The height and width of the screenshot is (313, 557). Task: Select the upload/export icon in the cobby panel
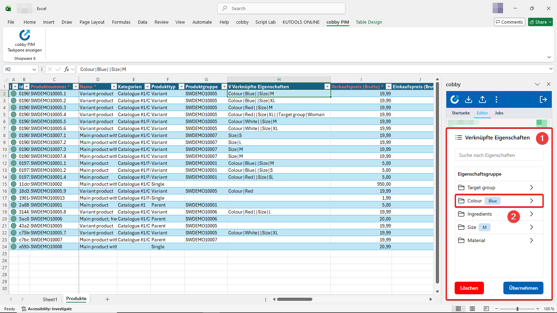point(482,100)
